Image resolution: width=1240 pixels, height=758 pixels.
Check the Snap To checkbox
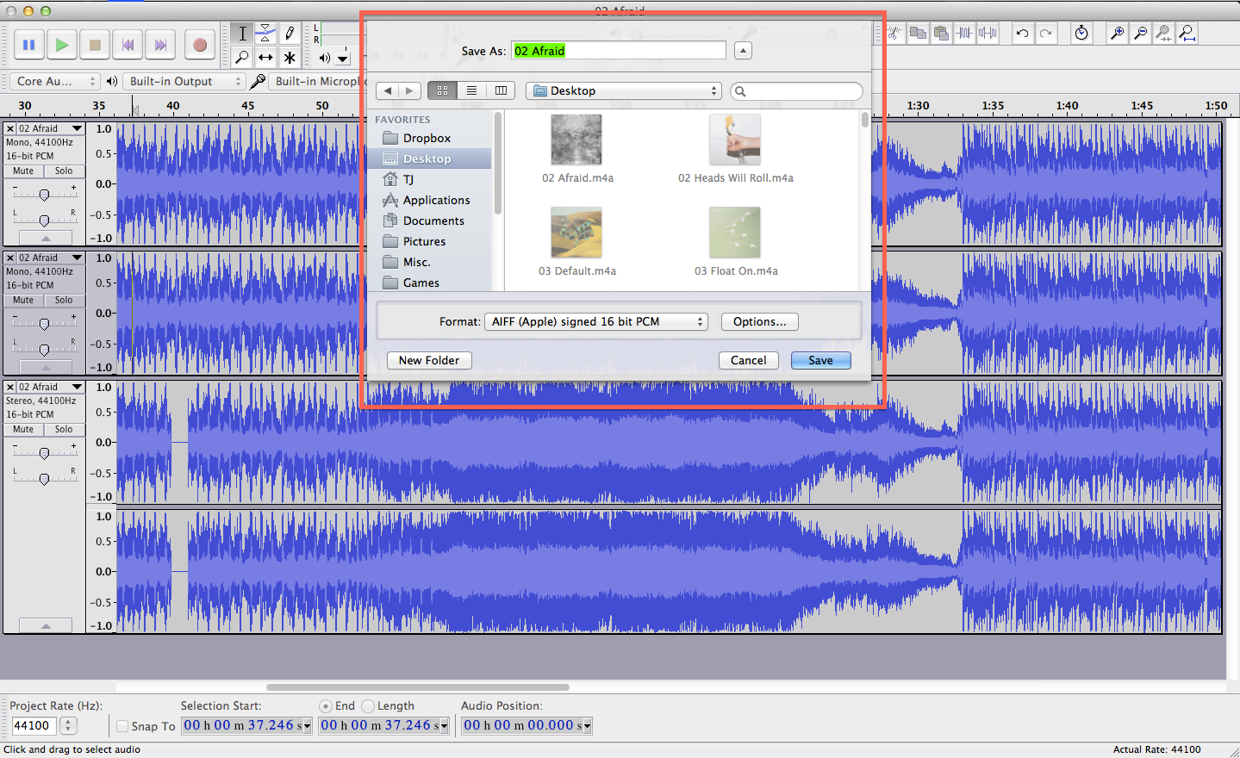122,726
